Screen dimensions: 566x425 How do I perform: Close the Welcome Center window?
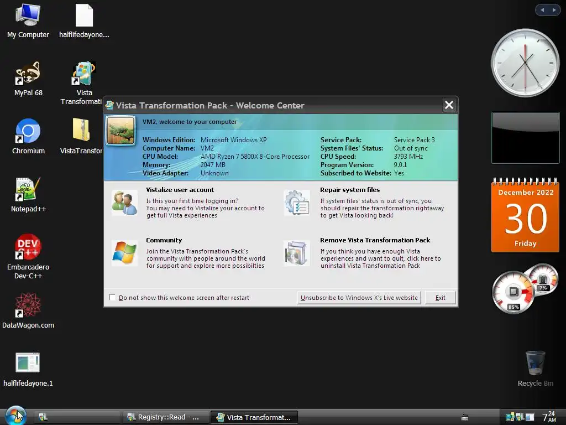pos(449,105)
